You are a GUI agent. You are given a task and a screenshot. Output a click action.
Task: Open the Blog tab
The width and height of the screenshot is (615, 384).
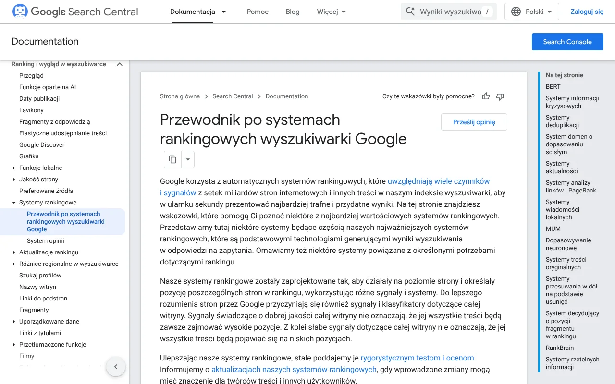coord(293,12)
